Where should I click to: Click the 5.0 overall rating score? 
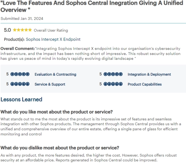[7, 30]
